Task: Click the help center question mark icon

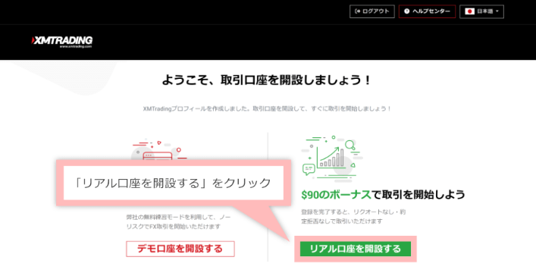Action: point(406,11)
